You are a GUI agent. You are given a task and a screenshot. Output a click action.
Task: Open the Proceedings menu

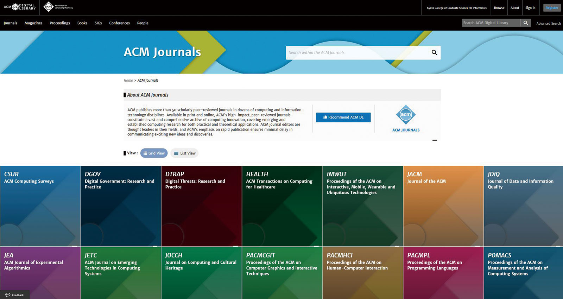pyautogui.click(x=60, y=23)
